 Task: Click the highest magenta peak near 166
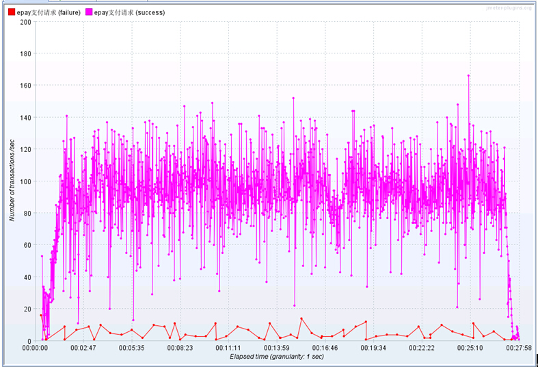point(468,75)
